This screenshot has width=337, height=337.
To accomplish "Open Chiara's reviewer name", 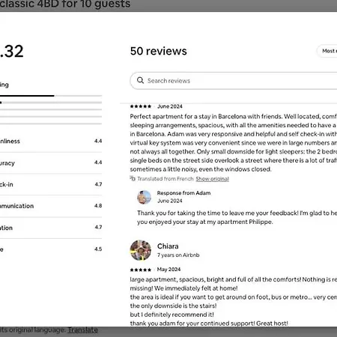I will click(168, 246).
